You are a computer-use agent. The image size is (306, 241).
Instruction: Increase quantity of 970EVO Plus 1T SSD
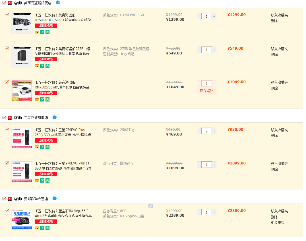[214, 165]
